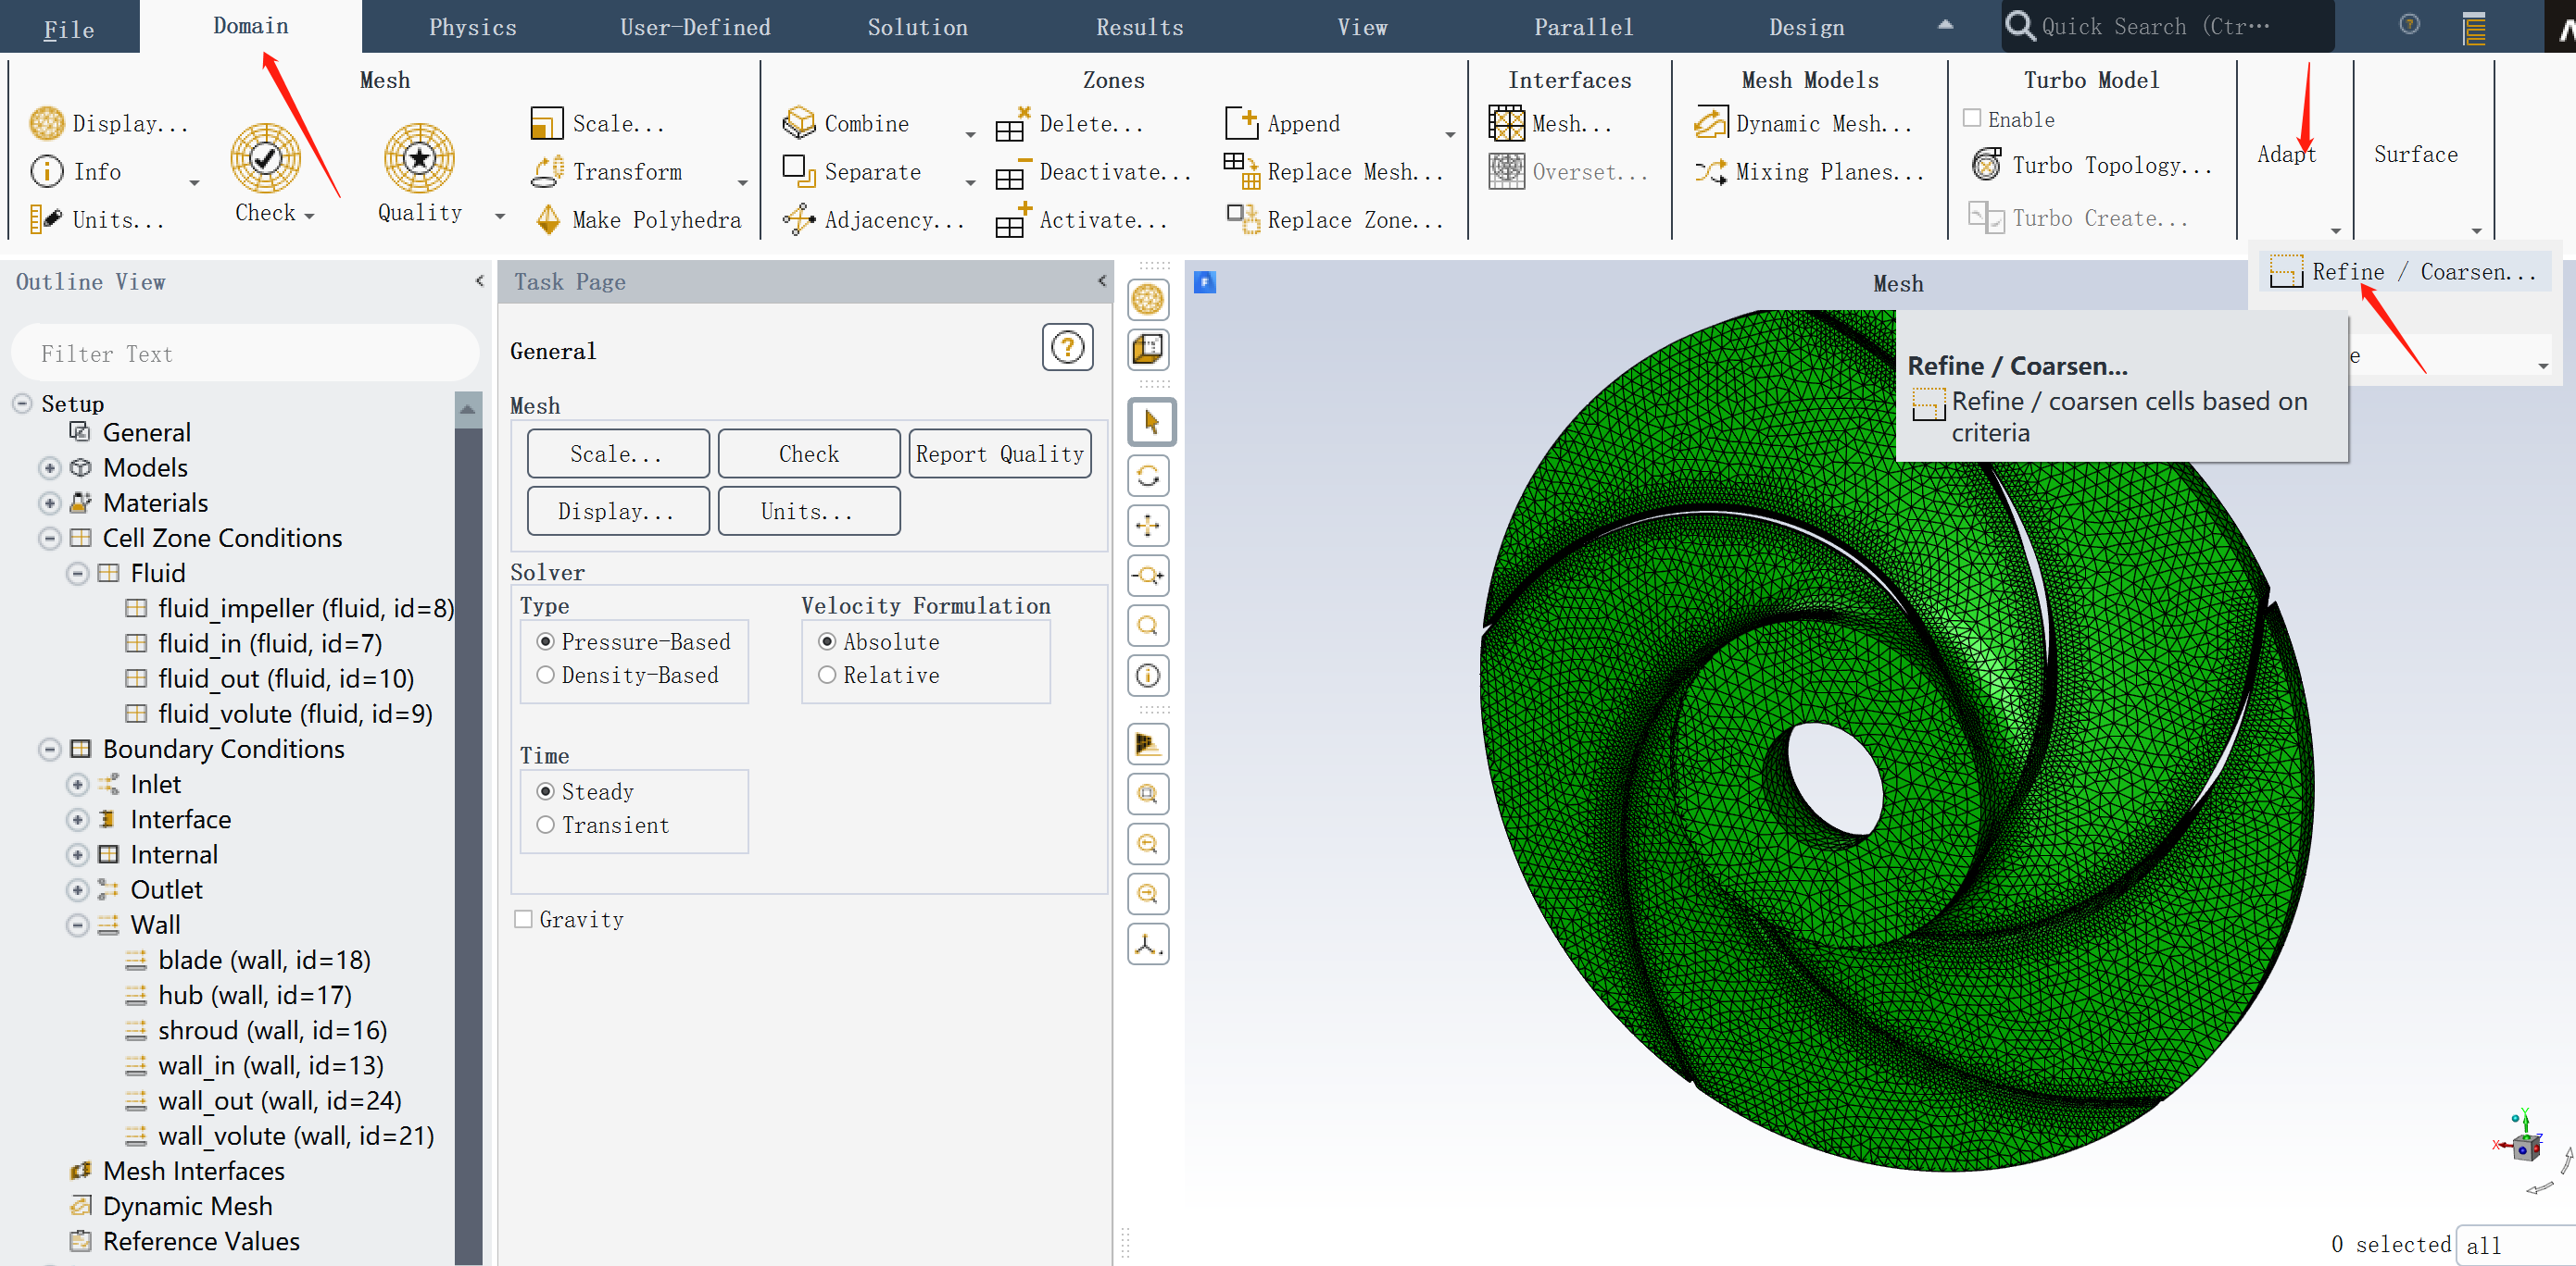The image size is (2576, 1266).
Task: Click the Filter Text input field
Action: pyautogui.click(x=245, y=354)
